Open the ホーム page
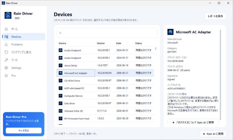 coord(24,29)
